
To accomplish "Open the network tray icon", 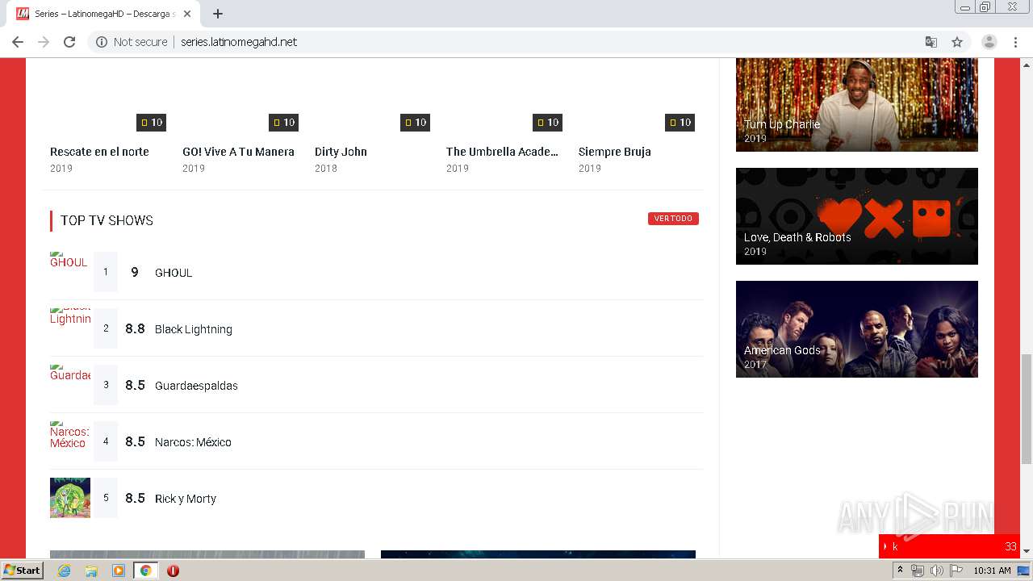I will point(917,571).
